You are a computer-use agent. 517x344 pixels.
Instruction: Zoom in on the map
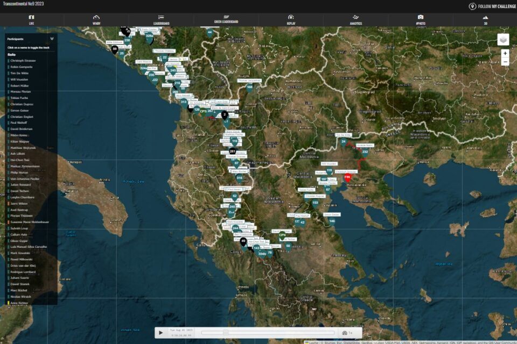[x=505, y=53]
